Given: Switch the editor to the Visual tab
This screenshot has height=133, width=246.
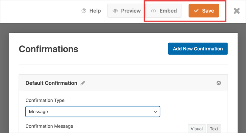Looking at the screenshot, I should click(196, 129).
